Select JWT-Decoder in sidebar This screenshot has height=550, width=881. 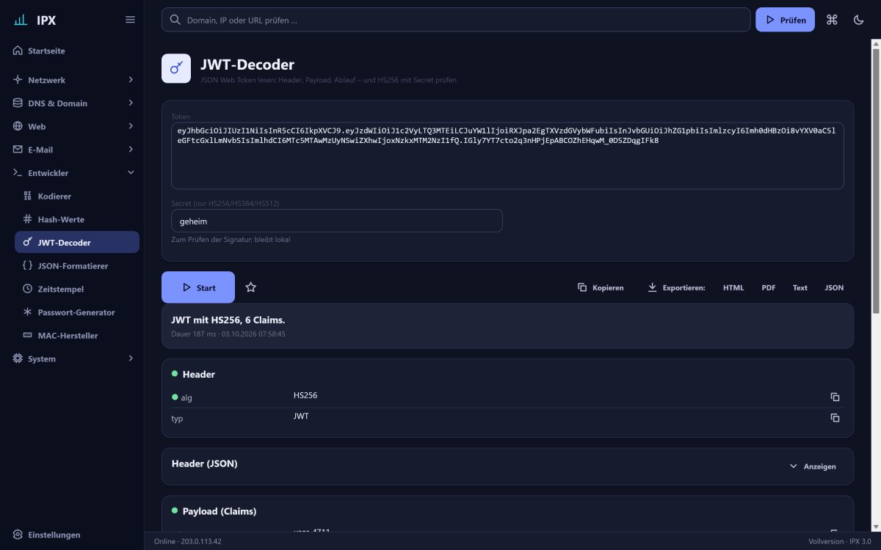tap(77, 243)
